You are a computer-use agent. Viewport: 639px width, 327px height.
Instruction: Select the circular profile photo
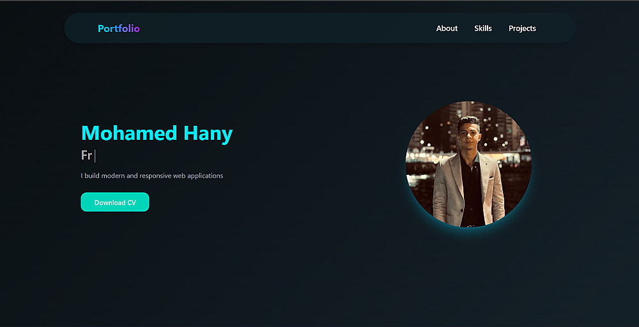[x=468, y=164]
